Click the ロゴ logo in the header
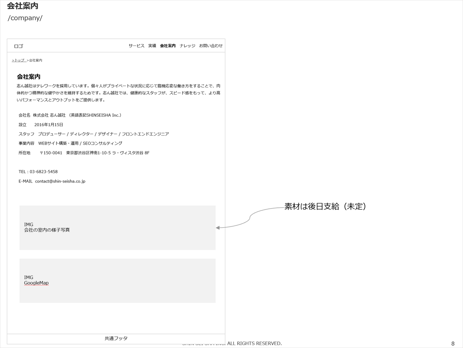This screenshot has height=348, width=463. pos(18,46)
